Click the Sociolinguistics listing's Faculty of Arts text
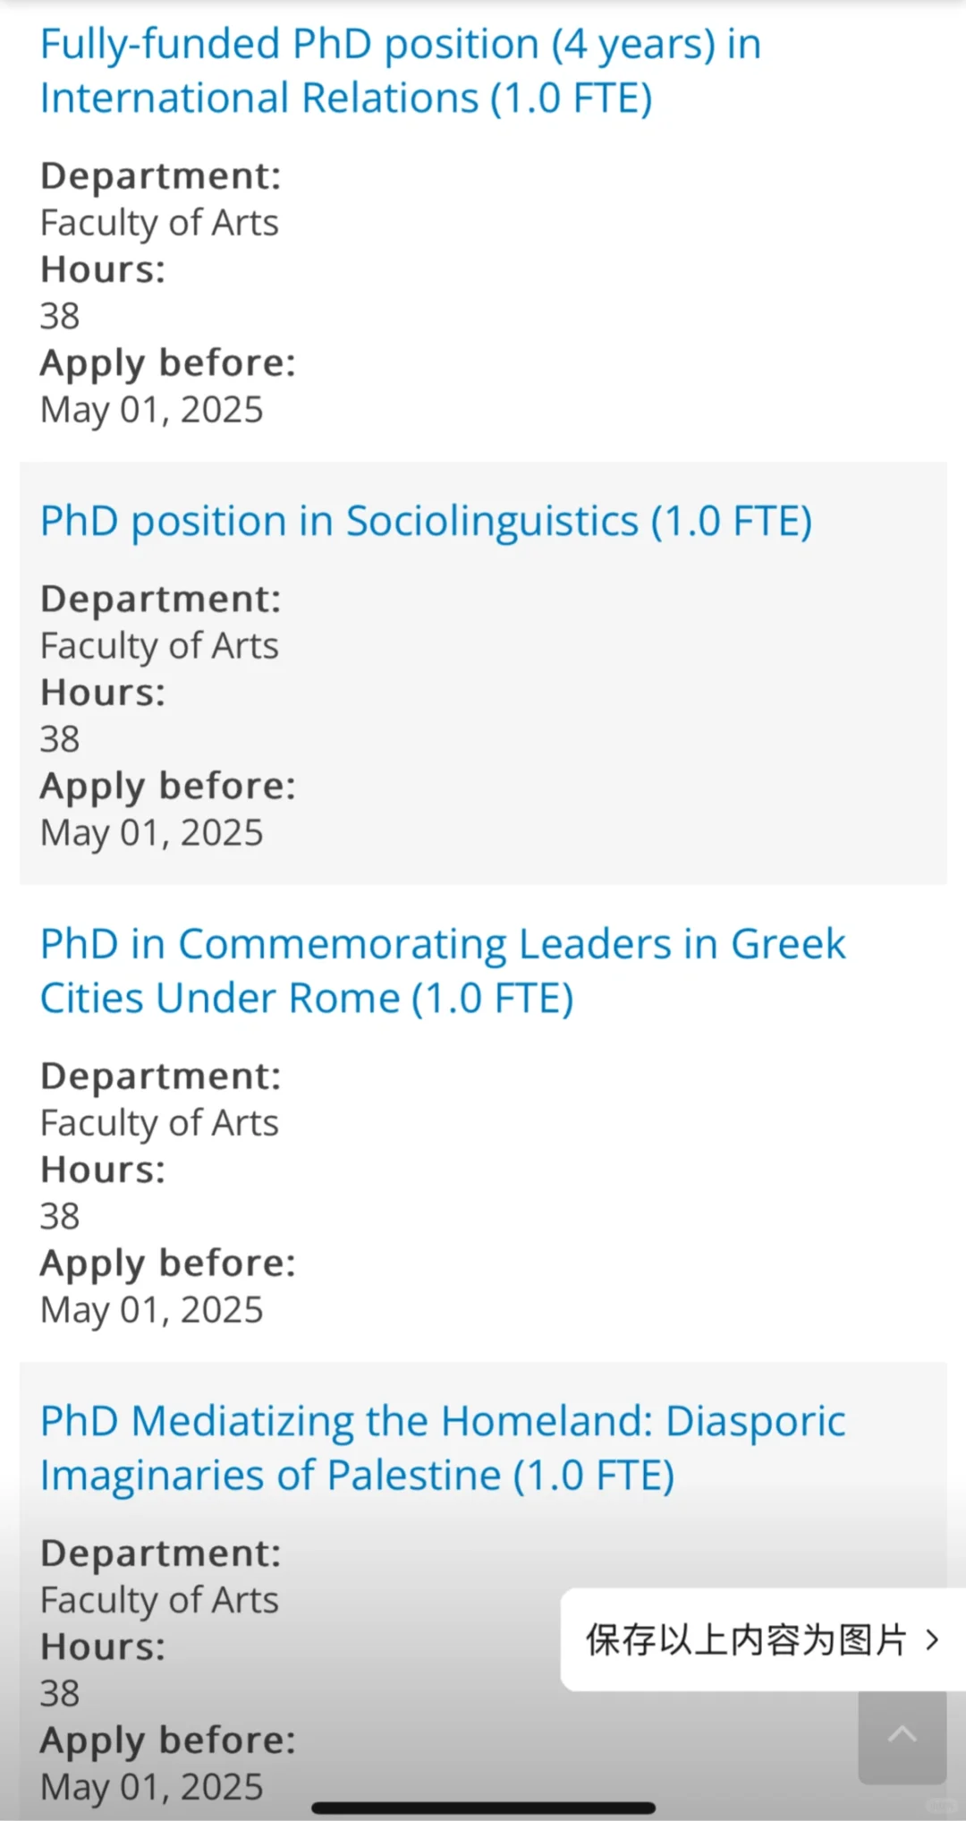 click(159, 646)
